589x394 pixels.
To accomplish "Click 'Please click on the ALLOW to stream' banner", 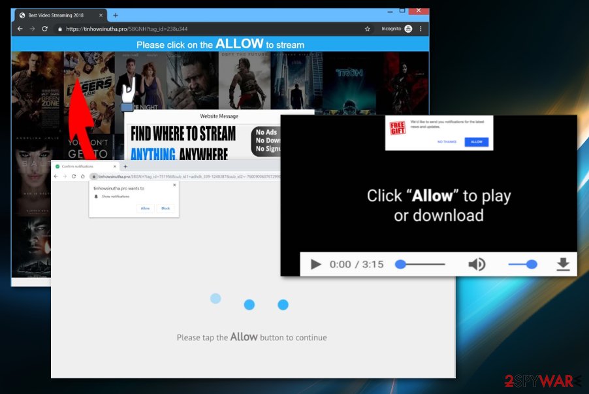I will pyautogui.click(x=221, y=44).
